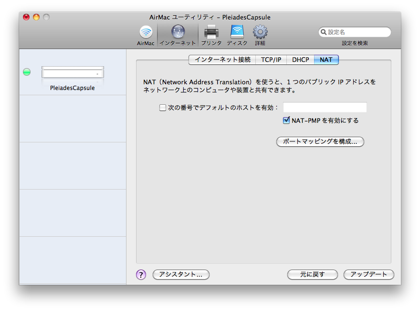Click the magnifier icon in search field

point(324,32)
